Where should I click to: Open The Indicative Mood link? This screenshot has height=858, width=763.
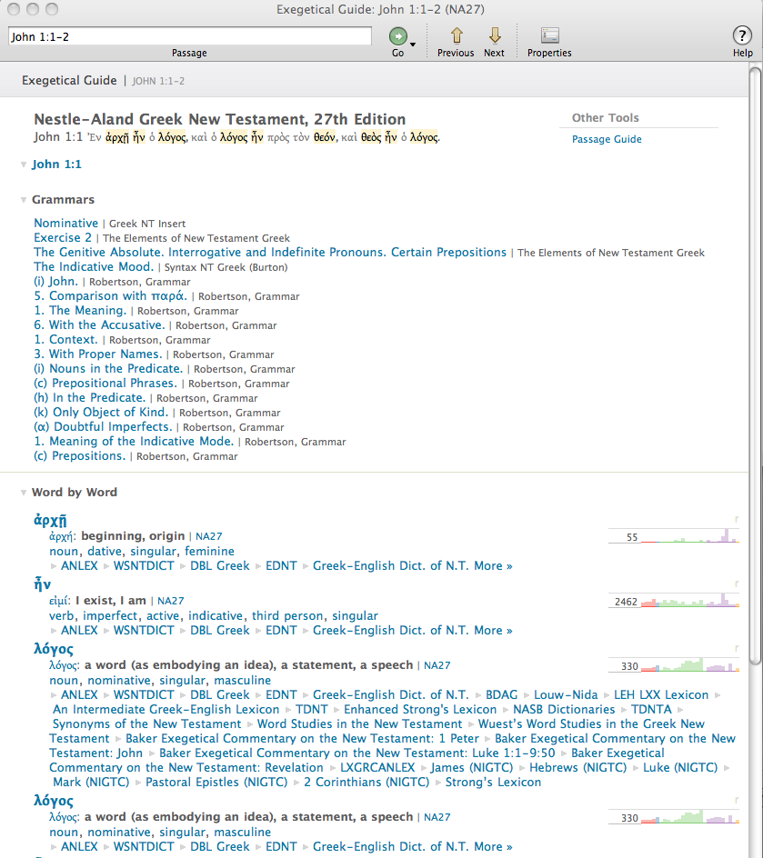[95, 266]
